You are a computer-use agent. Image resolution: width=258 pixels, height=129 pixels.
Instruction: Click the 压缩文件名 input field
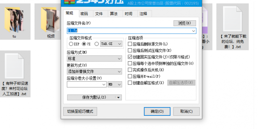[x=129, y=31]
